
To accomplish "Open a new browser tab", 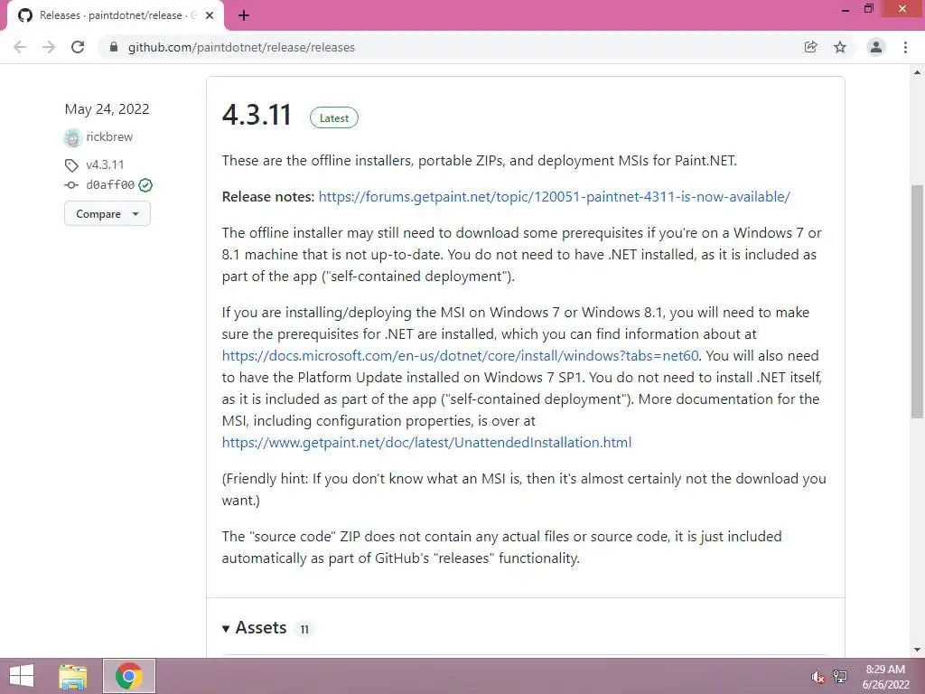I will (x=244, y=16).
